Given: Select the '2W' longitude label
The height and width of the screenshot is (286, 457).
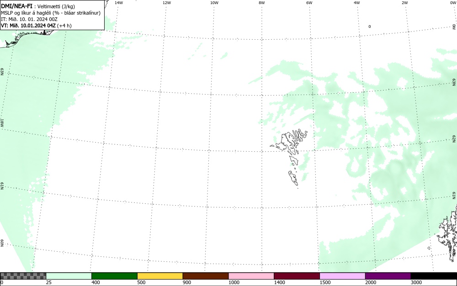Looking at the screenshot, I should [x=404, y=3].
